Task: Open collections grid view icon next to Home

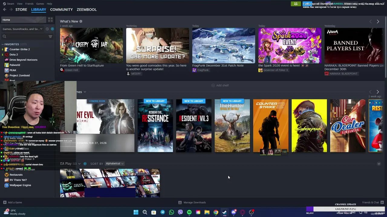Action: [50, 20]
